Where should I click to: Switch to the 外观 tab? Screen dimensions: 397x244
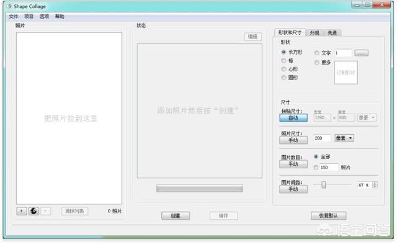point(314,33)
